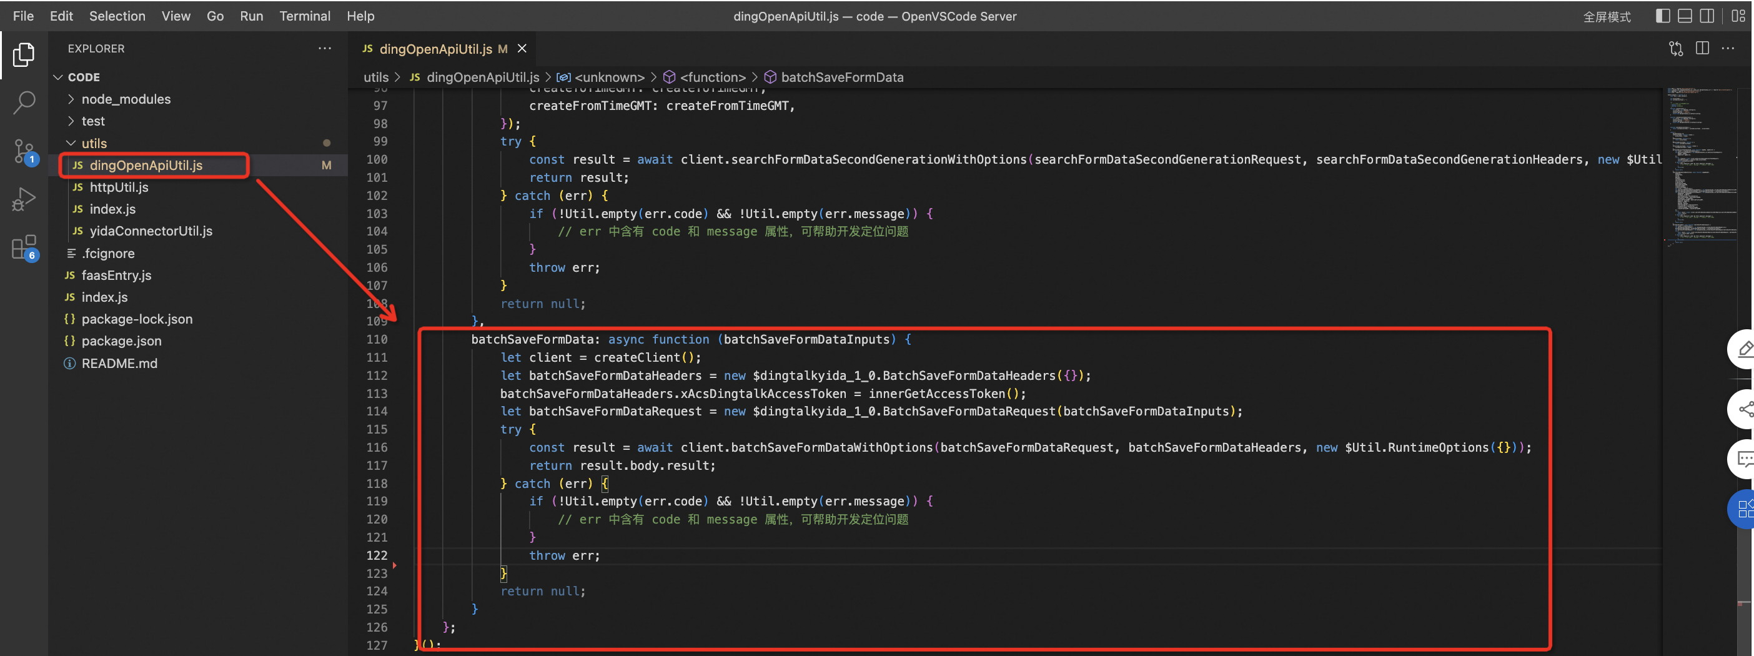Open the Run menu

click(x=251, y=16)
